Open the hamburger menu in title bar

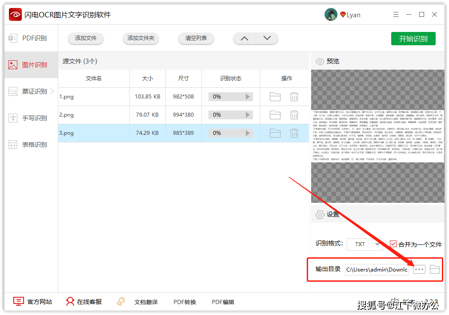[396, 15]
